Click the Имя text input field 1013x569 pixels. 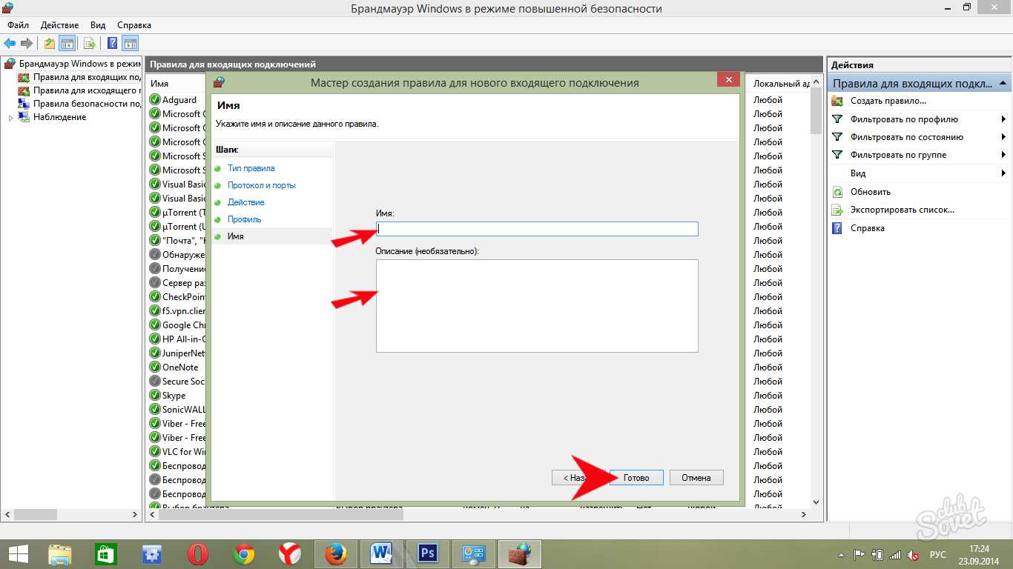coord(537,229)
